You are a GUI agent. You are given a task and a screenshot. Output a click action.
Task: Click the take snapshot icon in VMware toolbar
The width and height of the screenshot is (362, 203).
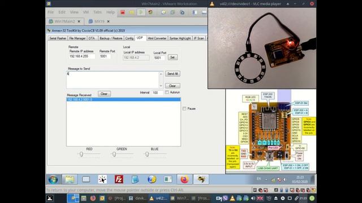coord(163,12)
